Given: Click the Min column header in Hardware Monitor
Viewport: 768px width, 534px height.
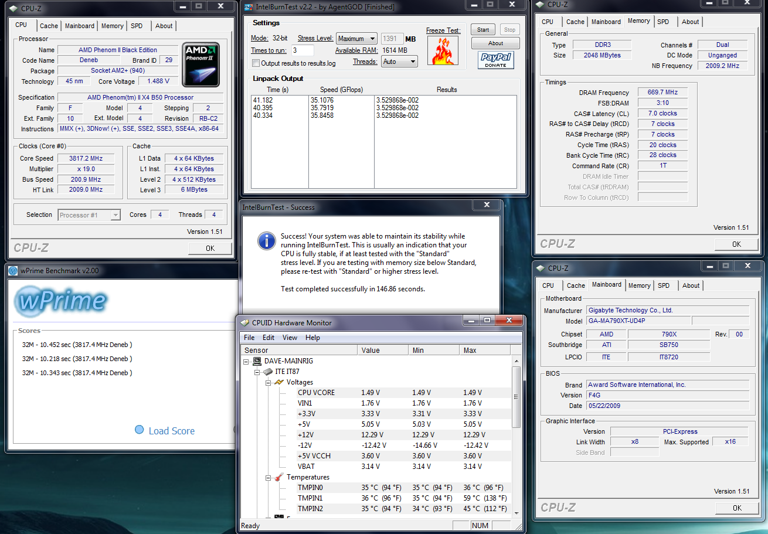Looking at the screenshot, I should [x=433, y=350].
